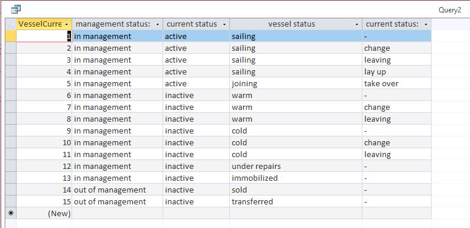Click the ID cell containing 1
The width and height of the screenshot is (470, 228).
[x=44, y=36]
